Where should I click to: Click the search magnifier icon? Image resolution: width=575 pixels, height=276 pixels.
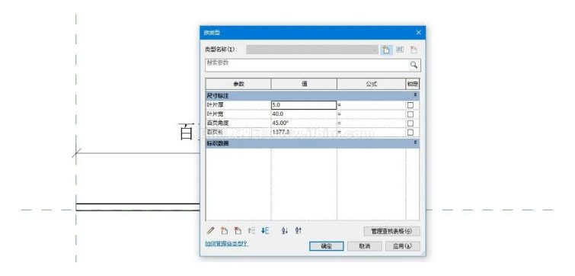tap(414, 65)
